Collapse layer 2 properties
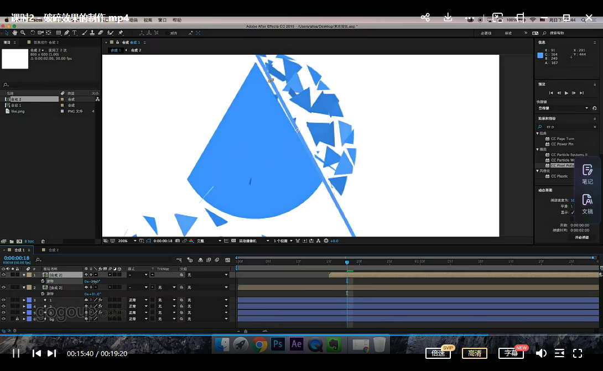The height and width of the screenshot is (371, 603). pyautogui.click(x=24, y=288)
